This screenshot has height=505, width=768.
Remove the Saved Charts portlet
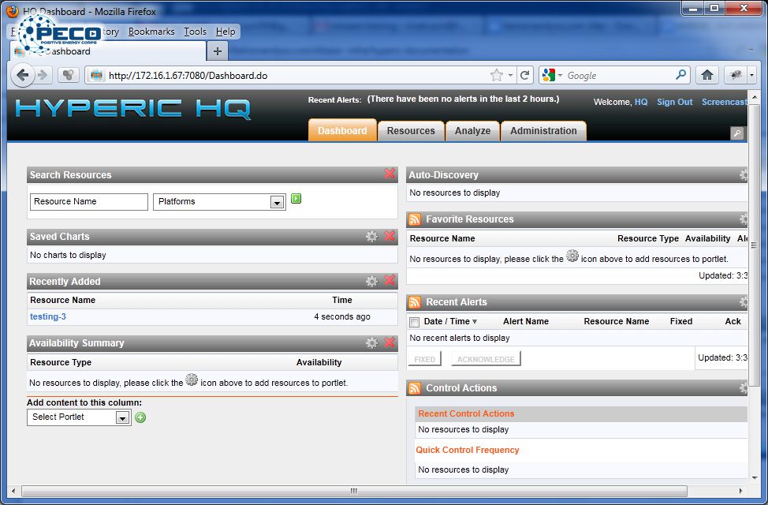tap(390, 236)
